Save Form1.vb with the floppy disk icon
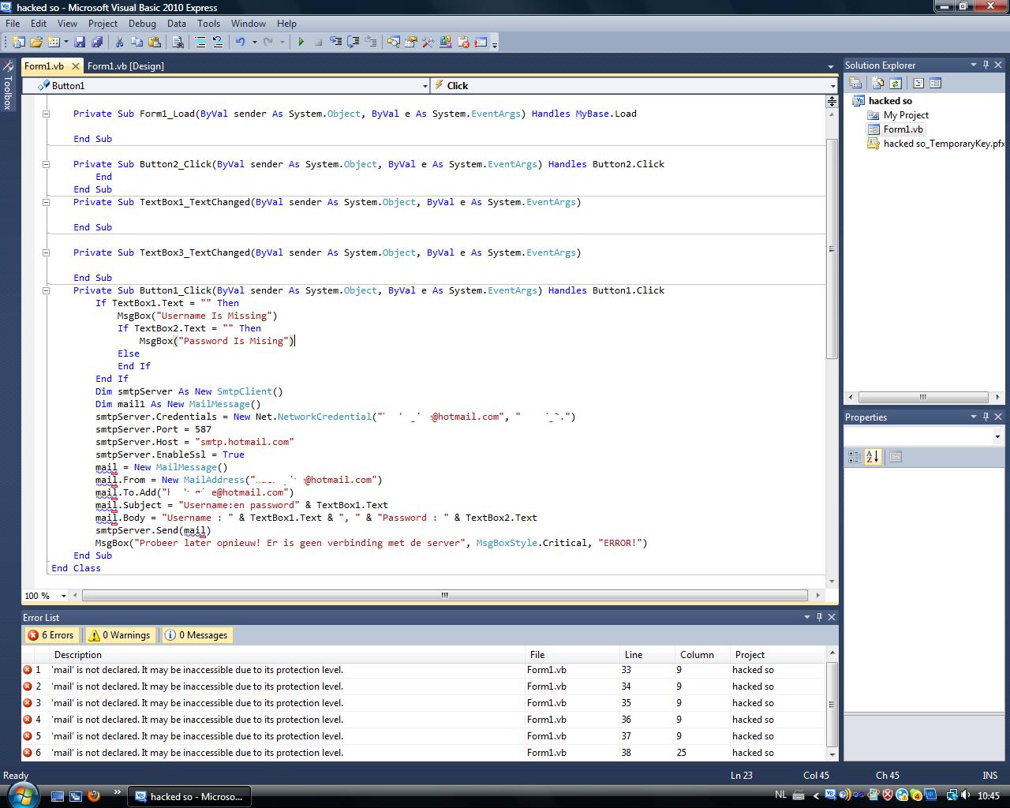This screenshot has height=808, width=1010. [x=80, y=42]
